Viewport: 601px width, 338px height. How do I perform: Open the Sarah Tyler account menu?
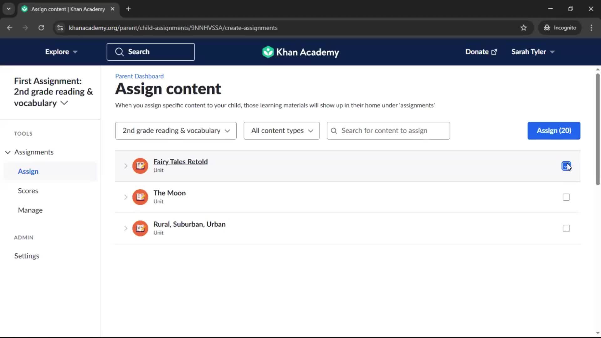(x=533, y=52)
